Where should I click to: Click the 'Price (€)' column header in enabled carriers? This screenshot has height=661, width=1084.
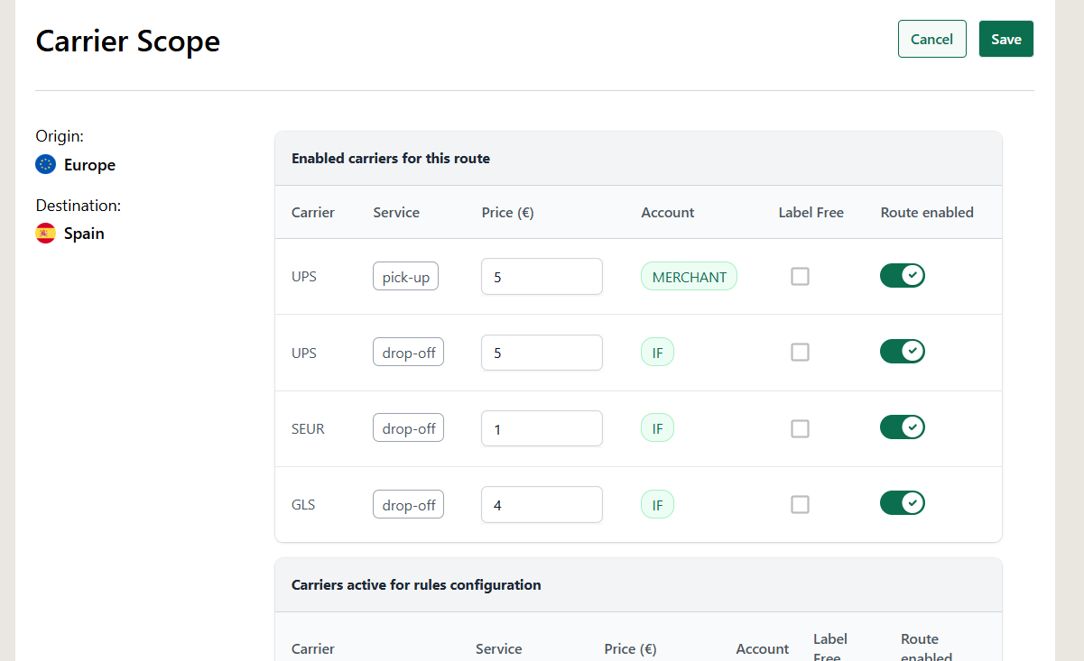pos(508,213)
